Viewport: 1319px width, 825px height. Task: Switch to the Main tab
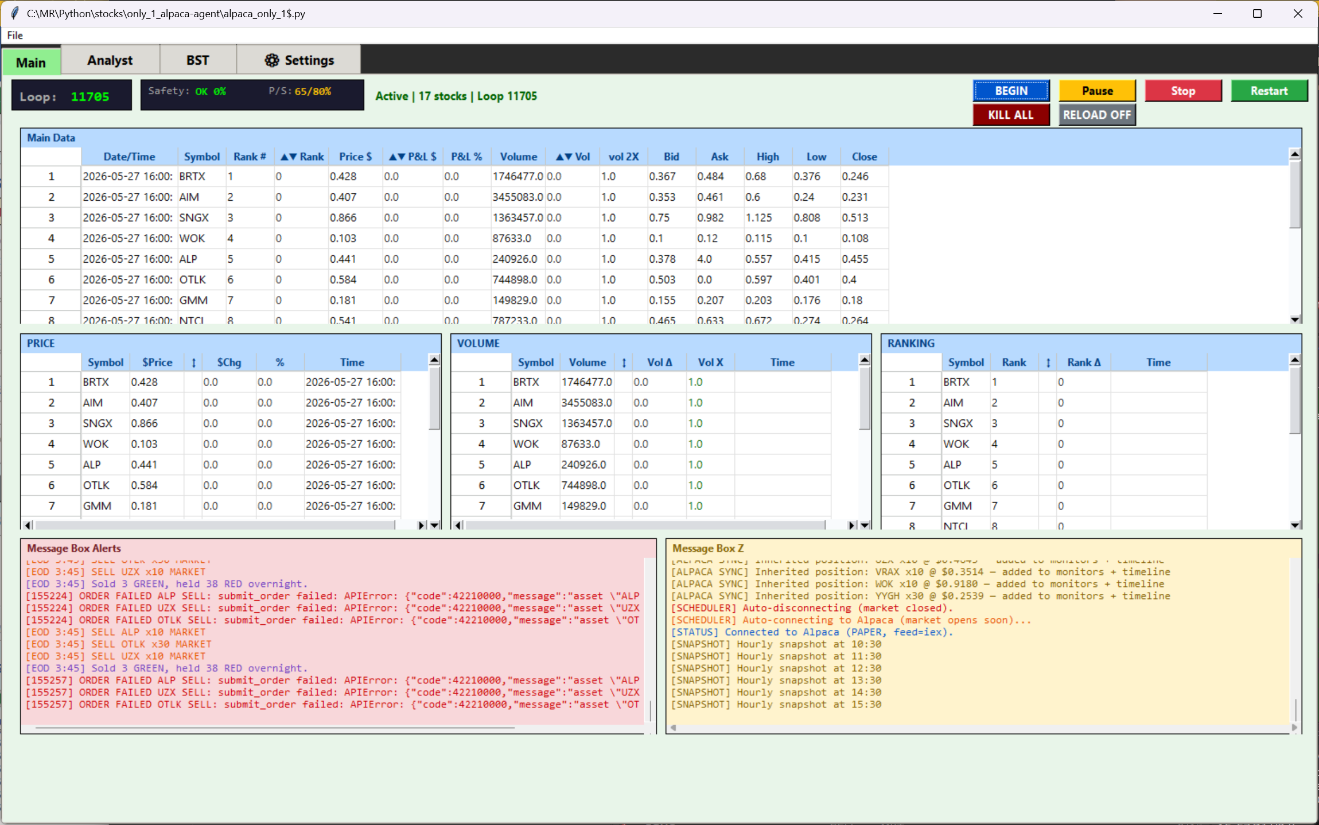tap(31, 61)
